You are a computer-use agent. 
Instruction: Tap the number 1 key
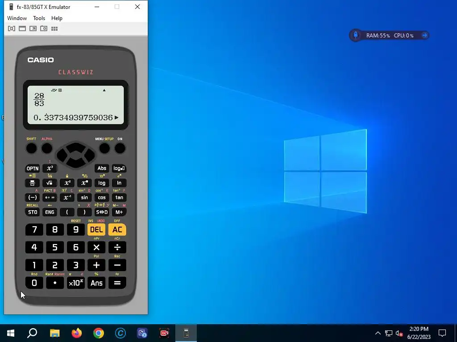tap(34, 265)
